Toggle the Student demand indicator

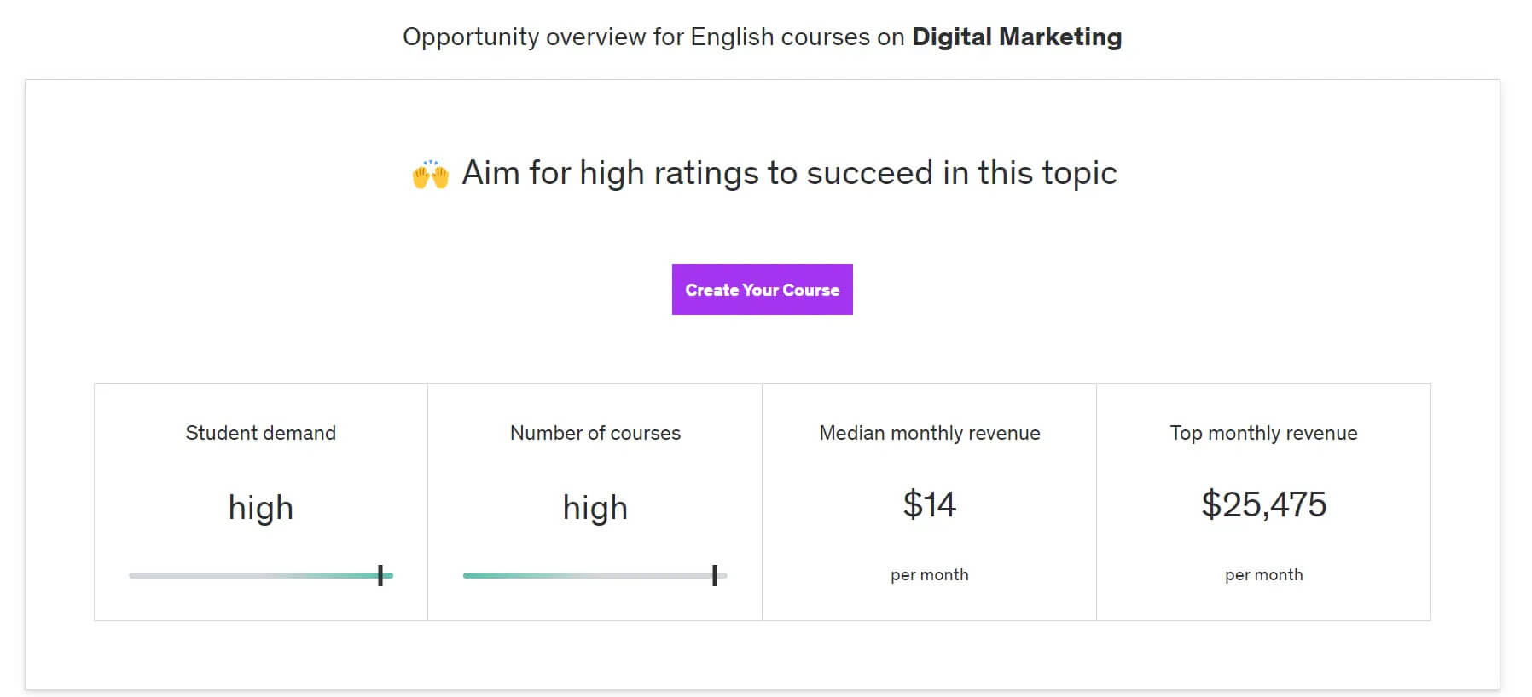382,575
